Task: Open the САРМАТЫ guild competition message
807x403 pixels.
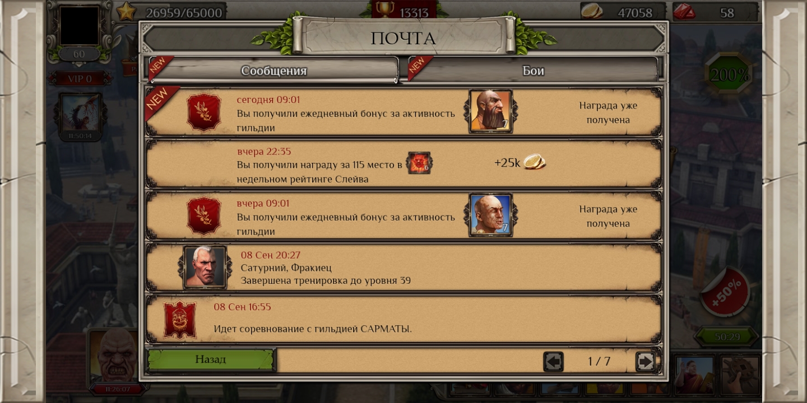Action: tap(403, 319)
